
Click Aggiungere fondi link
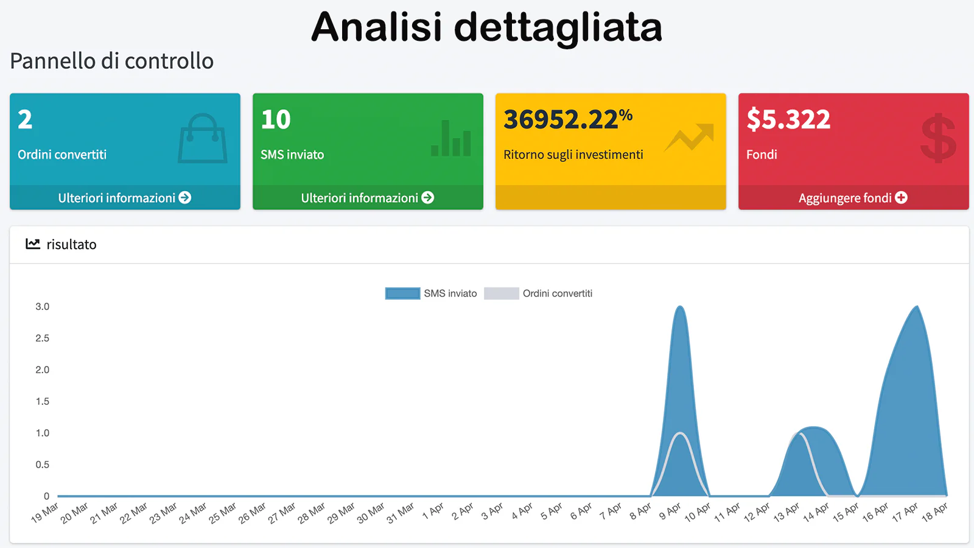[853, 198]
